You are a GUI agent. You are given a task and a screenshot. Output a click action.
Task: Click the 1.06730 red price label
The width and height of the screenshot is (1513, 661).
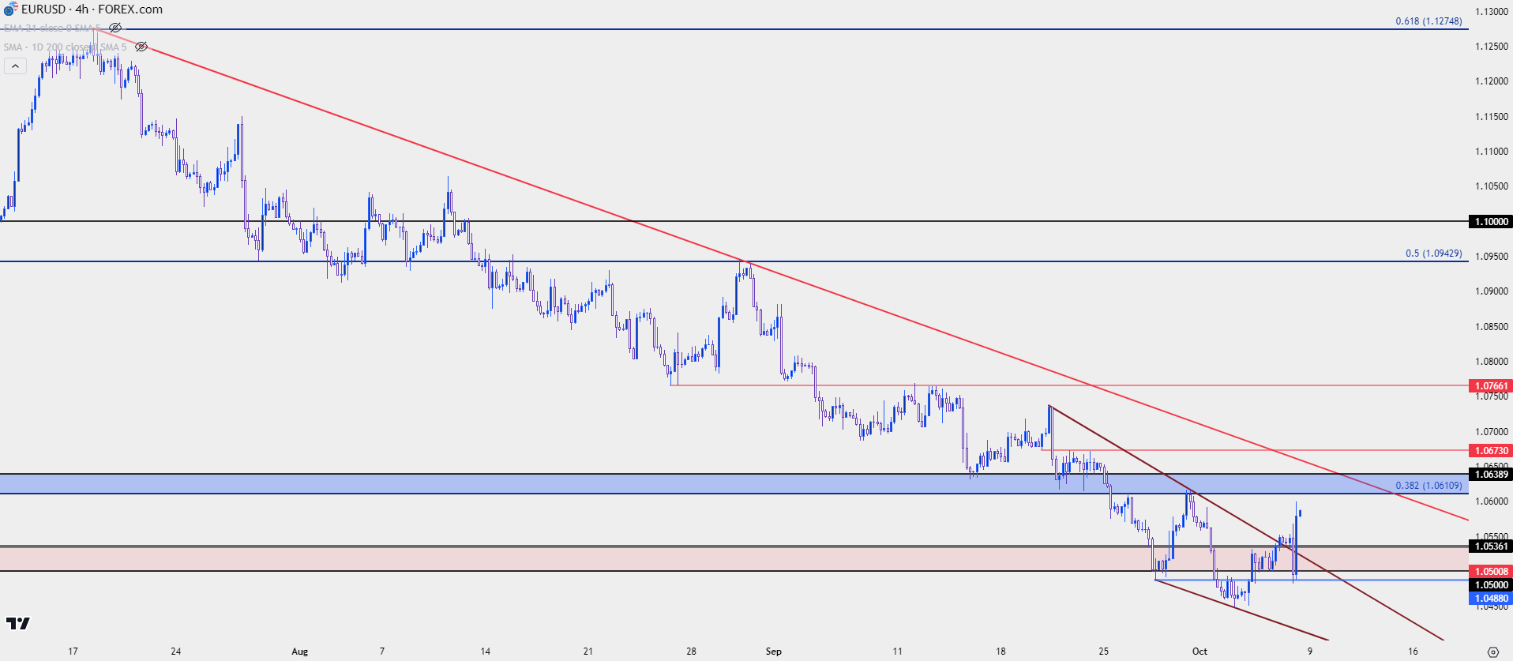pos(1490,451)
